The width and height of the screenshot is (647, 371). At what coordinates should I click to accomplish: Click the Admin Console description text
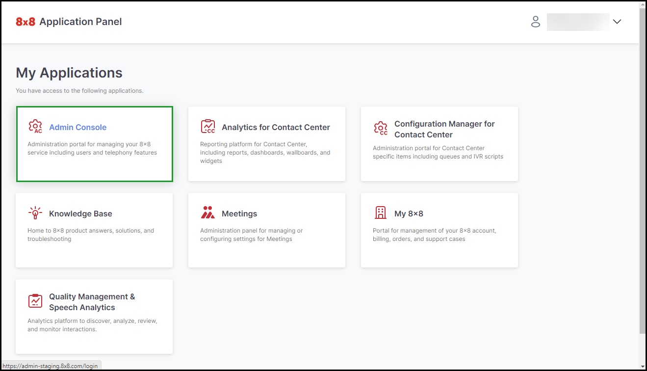tap(92, 148)
